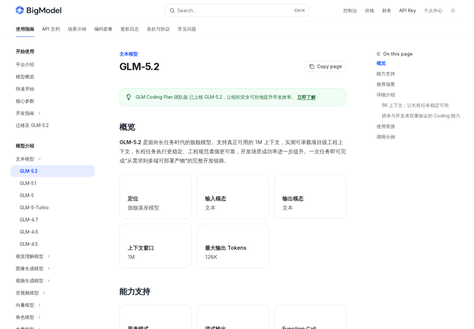Select the 使用指南 tab
Viewport: 474px width, 329px height.
point(25,29)
